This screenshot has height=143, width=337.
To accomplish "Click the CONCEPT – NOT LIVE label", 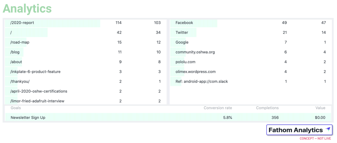I will click(315, 139).
